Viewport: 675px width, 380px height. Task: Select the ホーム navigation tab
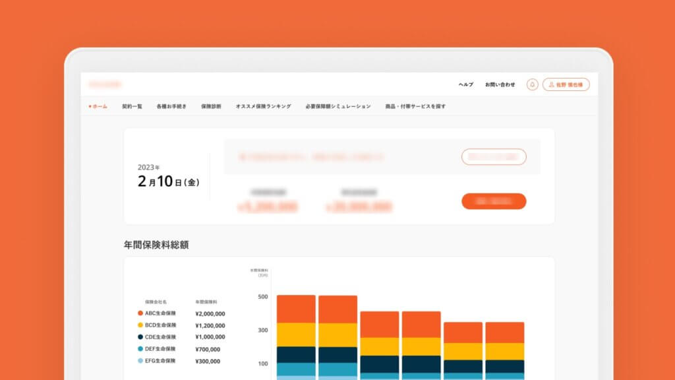click(98, 106)
